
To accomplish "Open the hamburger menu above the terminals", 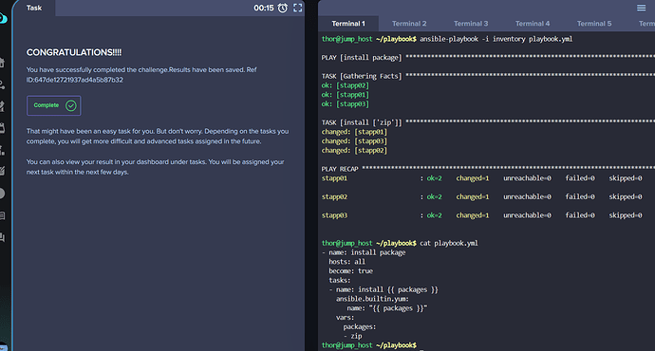I will pyautogui.click(x=641, y=8).
